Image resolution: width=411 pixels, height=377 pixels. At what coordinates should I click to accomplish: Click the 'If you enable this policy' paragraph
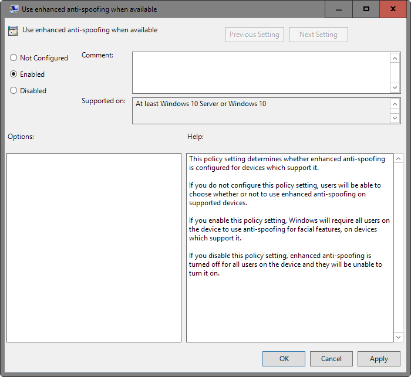289,229
